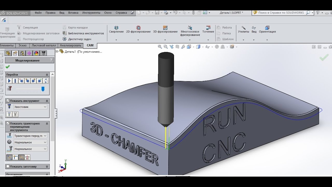332x187 pixels.
Task: Click the New document icon
Action: pyautogui.click(x=139, y=12)
